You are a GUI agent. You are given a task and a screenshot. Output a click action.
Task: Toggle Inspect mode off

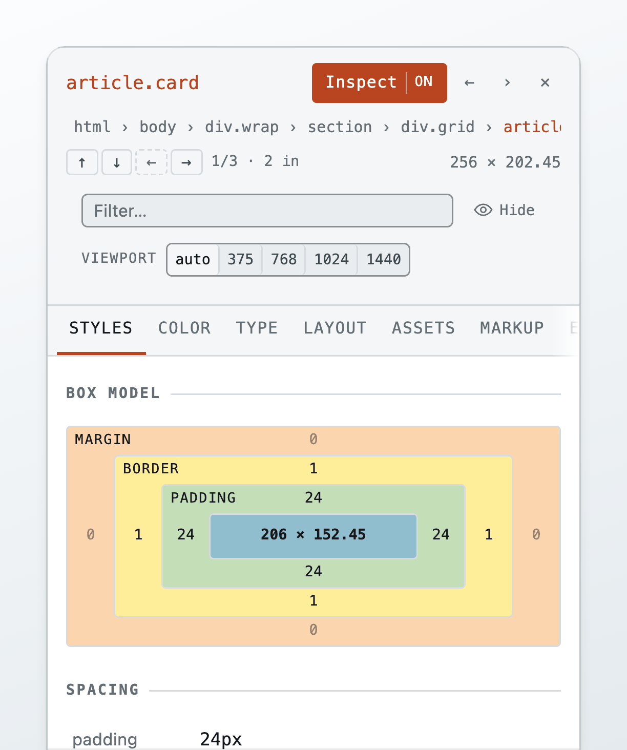coord(380,83)
